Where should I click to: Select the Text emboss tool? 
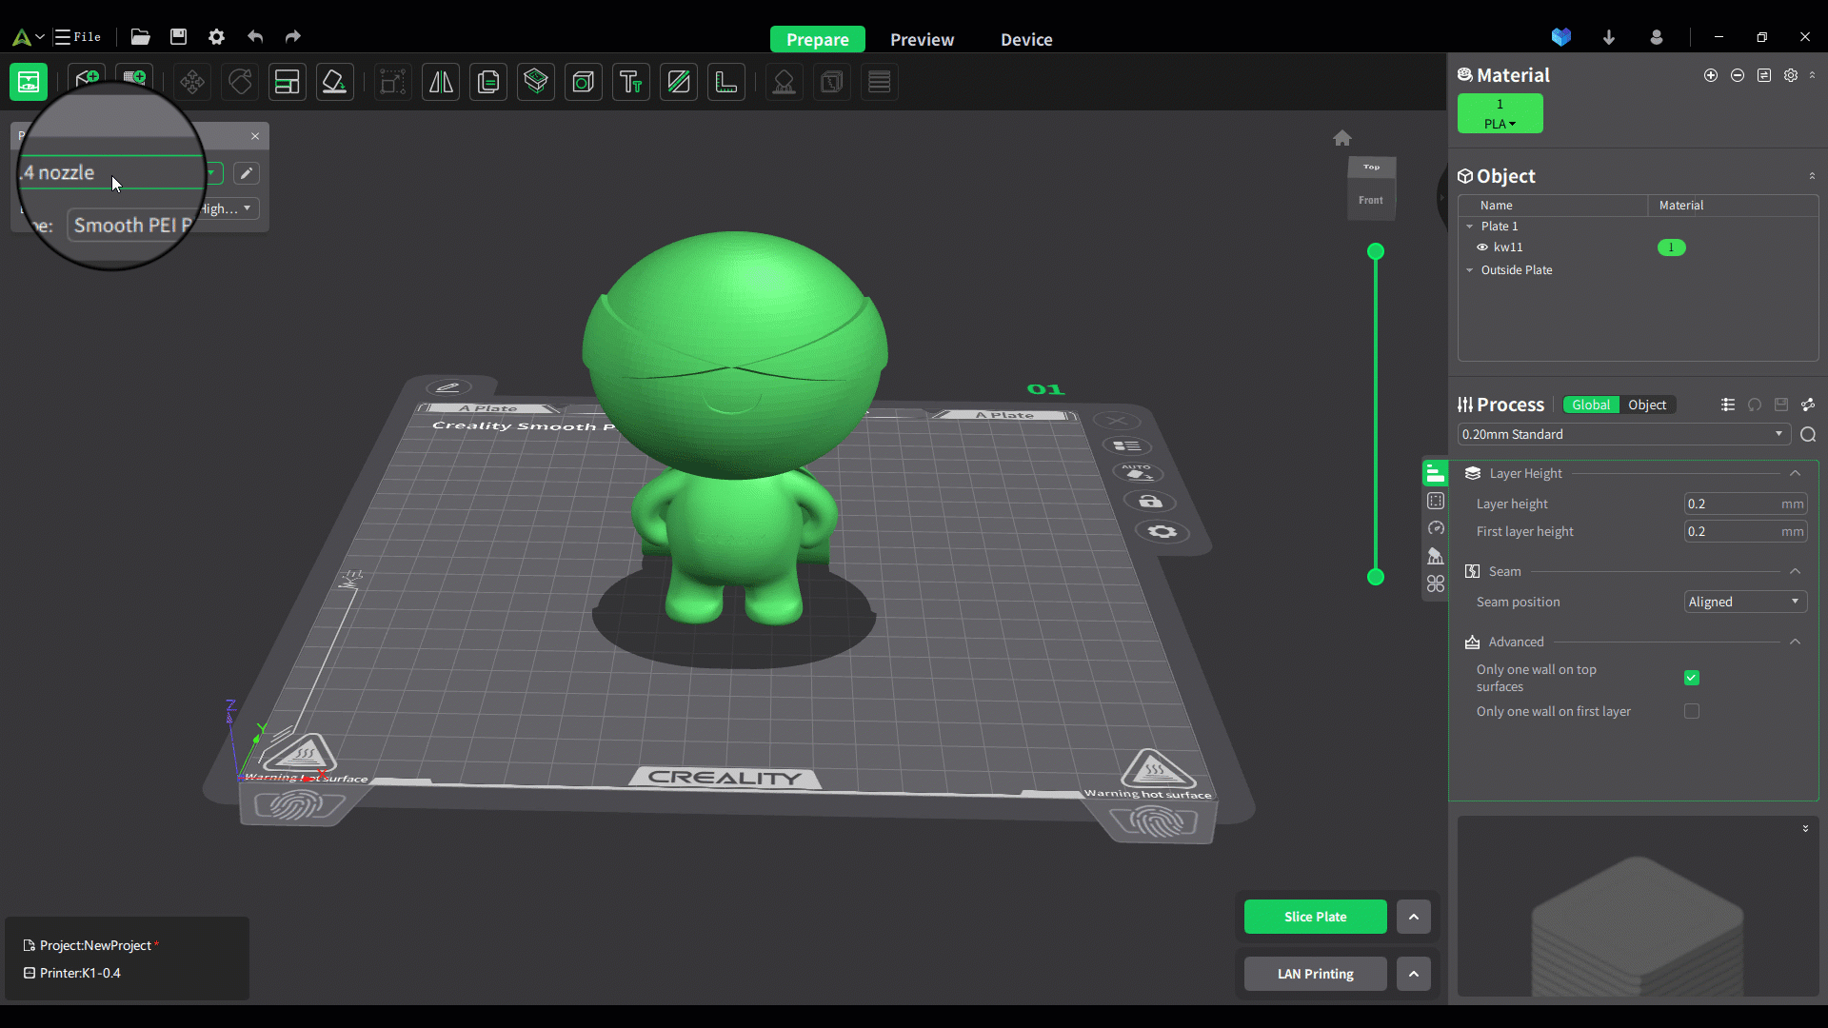[x=630, y=83]
